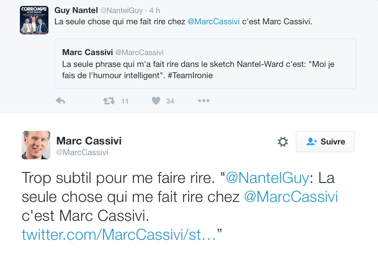Retweet Guy Nantel's tweet
The image size is (378, 254).
point(109,101)
